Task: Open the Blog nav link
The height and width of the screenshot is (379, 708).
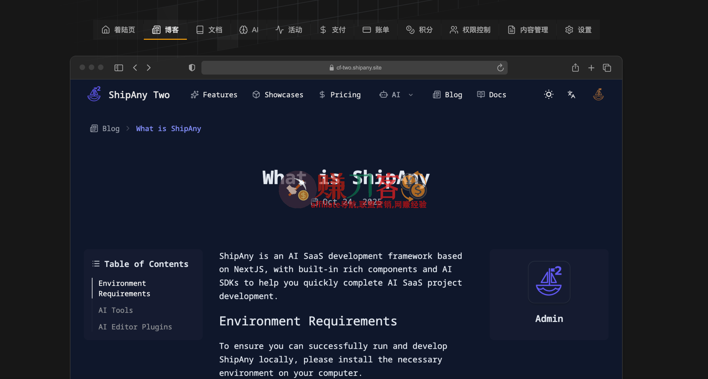Action: [x=447, y=94]
